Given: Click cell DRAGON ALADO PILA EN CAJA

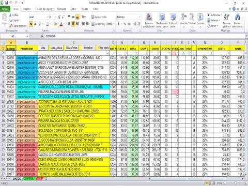Looking at the screenshot, I should click(x=74, y=164).
